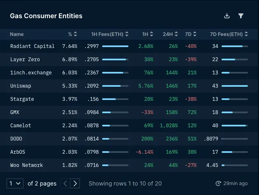
Task: Click GMX's -33% 1H value
Action: pos(147,112)
